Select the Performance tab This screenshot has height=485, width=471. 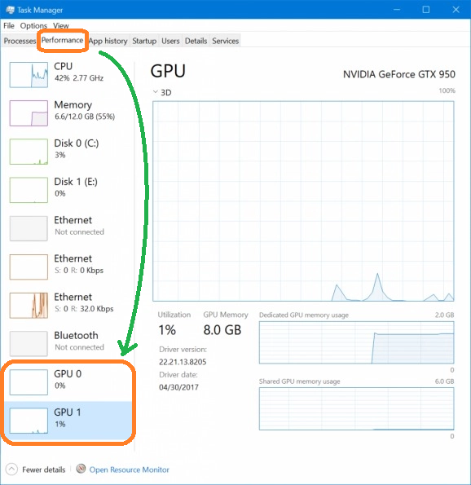pos(62,40)
